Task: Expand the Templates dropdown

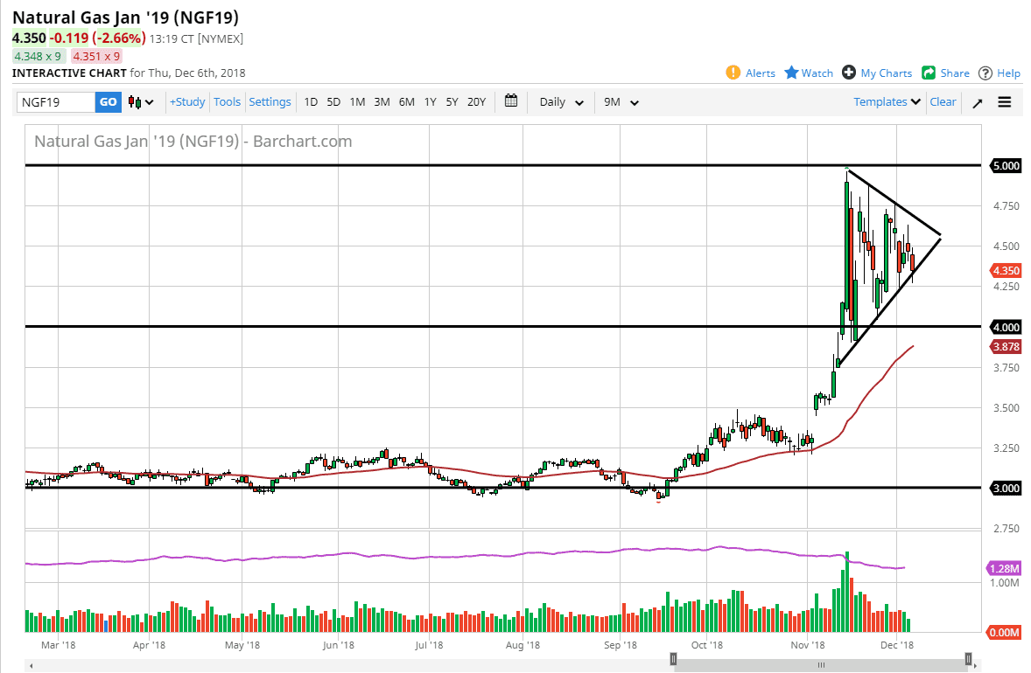Action: (887, 101)
